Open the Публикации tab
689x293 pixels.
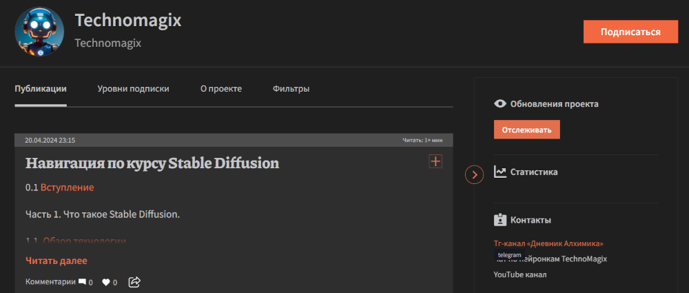(41, 89)
